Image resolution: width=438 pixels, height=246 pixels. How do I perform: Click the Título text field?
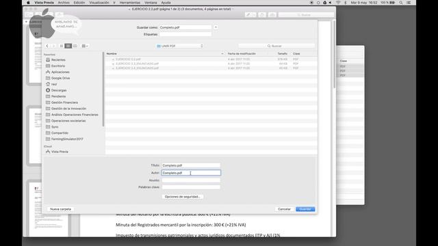click(191, 165)
